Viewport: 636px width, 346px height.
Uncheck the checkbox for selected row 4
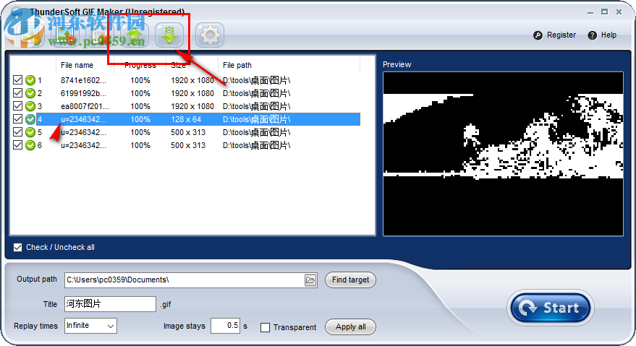(17, 119)
